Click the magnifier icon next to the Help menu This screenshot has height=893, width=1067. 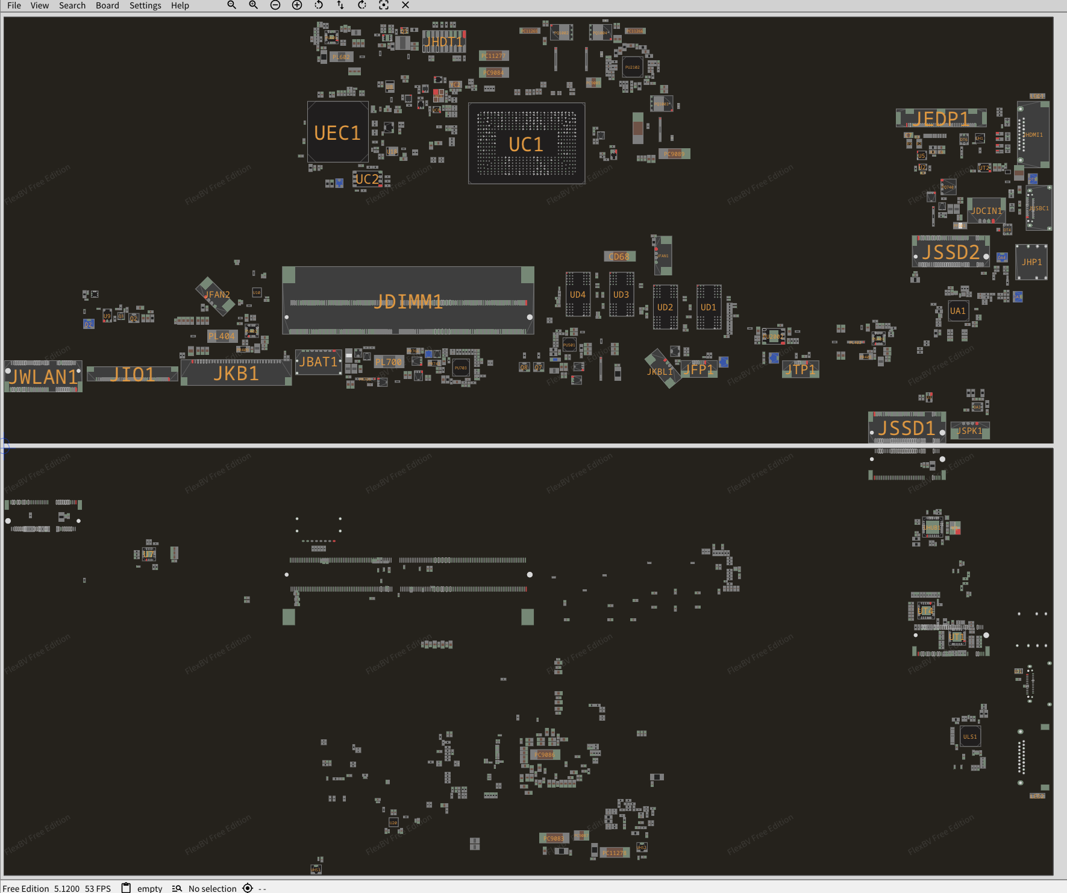click(232, 5)
